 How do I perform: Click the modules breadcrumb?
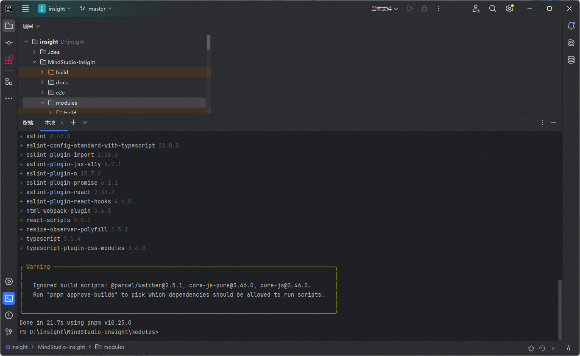click(110, 347)
